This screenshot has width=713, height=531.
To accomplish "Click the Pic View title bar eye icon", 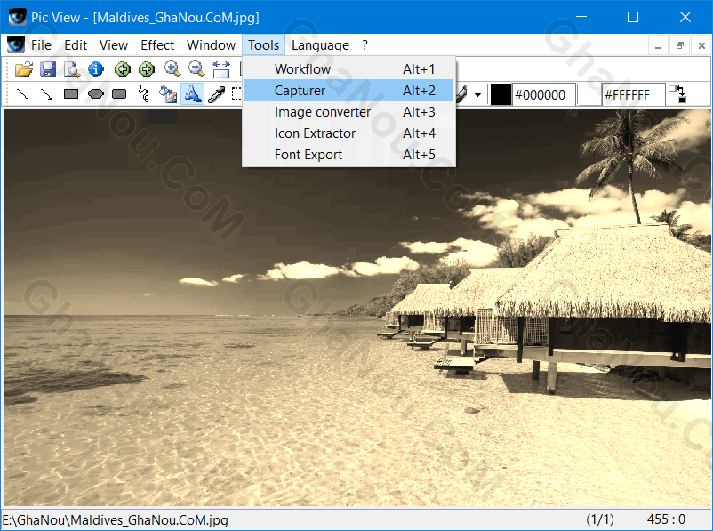I will pyautogui.click(x=17, y=17).
